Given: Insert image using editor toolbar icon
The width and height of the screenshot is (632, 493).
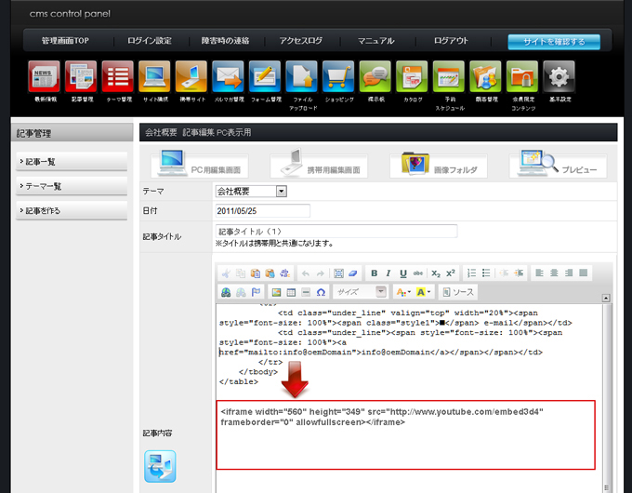Looking at the screenshot, I should 276,292.
